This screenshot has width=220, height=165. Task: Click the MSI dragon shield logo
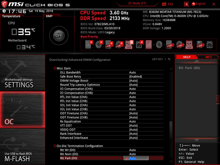click(x=4, y=4)
